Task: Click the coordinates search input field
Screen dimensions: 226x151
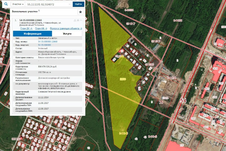Action: [x=47, y=4]
